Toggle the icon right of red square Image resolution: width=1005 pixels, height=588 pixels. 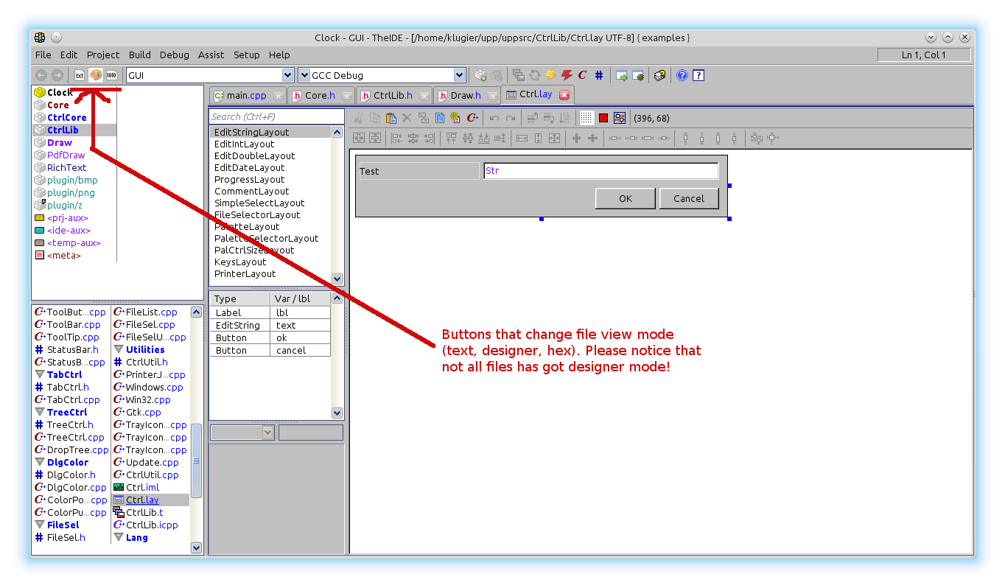(x=620, y=118)
